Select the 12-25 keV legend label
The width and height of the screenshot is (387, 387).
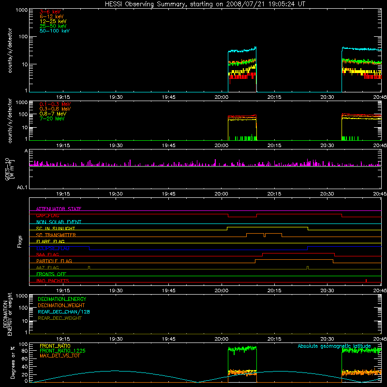[53, 21]
